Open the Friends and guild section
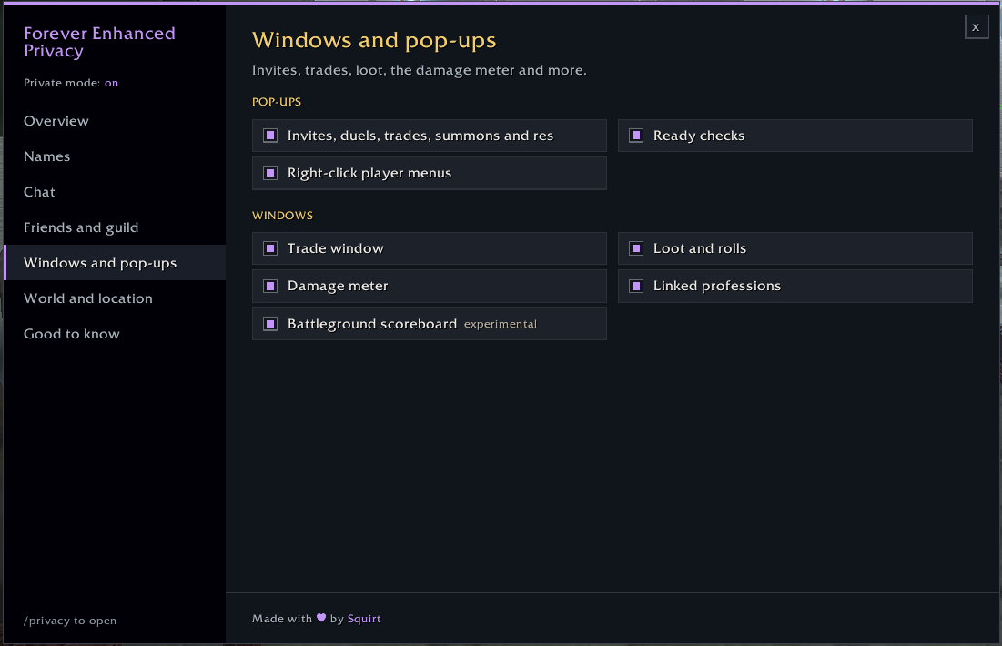 pyautogui.click(x=115, y=227)
